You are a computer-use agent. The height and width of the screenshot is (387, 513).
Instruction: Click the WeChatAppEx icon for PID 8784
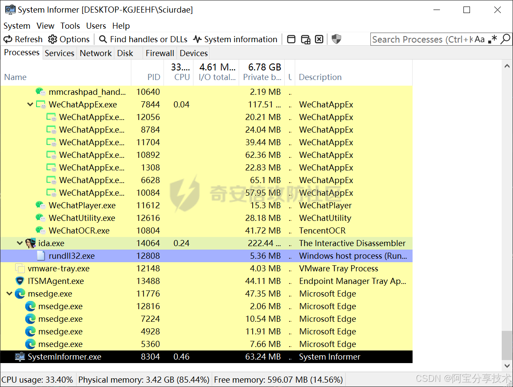coord(51,130)
